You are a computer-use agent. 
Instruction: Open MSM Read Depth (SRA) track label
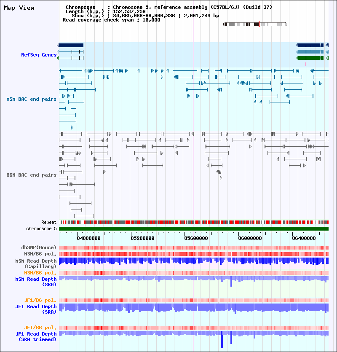pos(36,282)
